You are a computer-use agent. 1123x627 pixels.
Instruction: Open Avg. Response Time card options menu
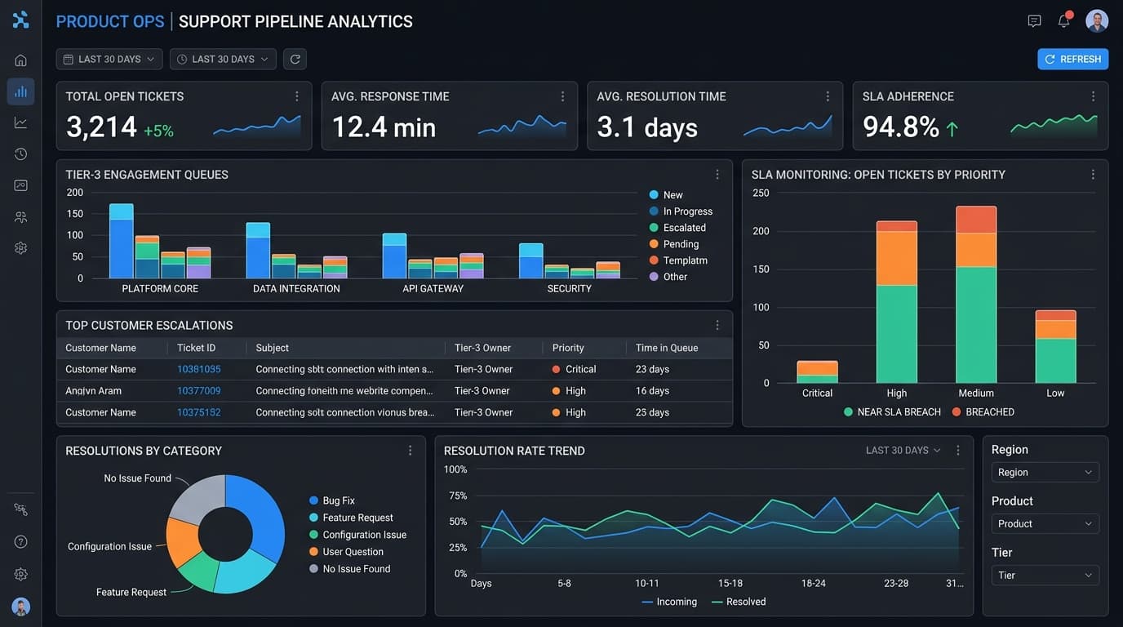(x=562, y=96)
